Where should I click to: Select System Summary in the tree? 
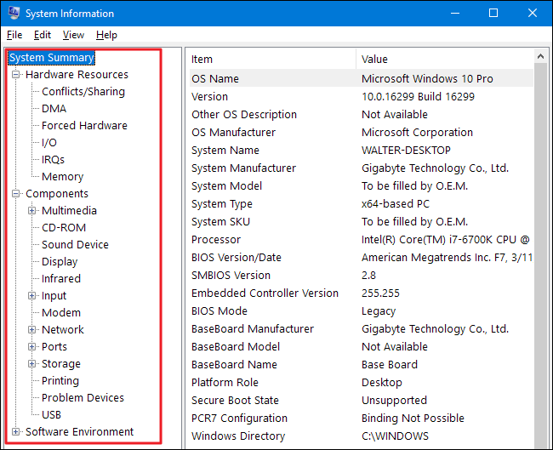[x=52, y=58]
